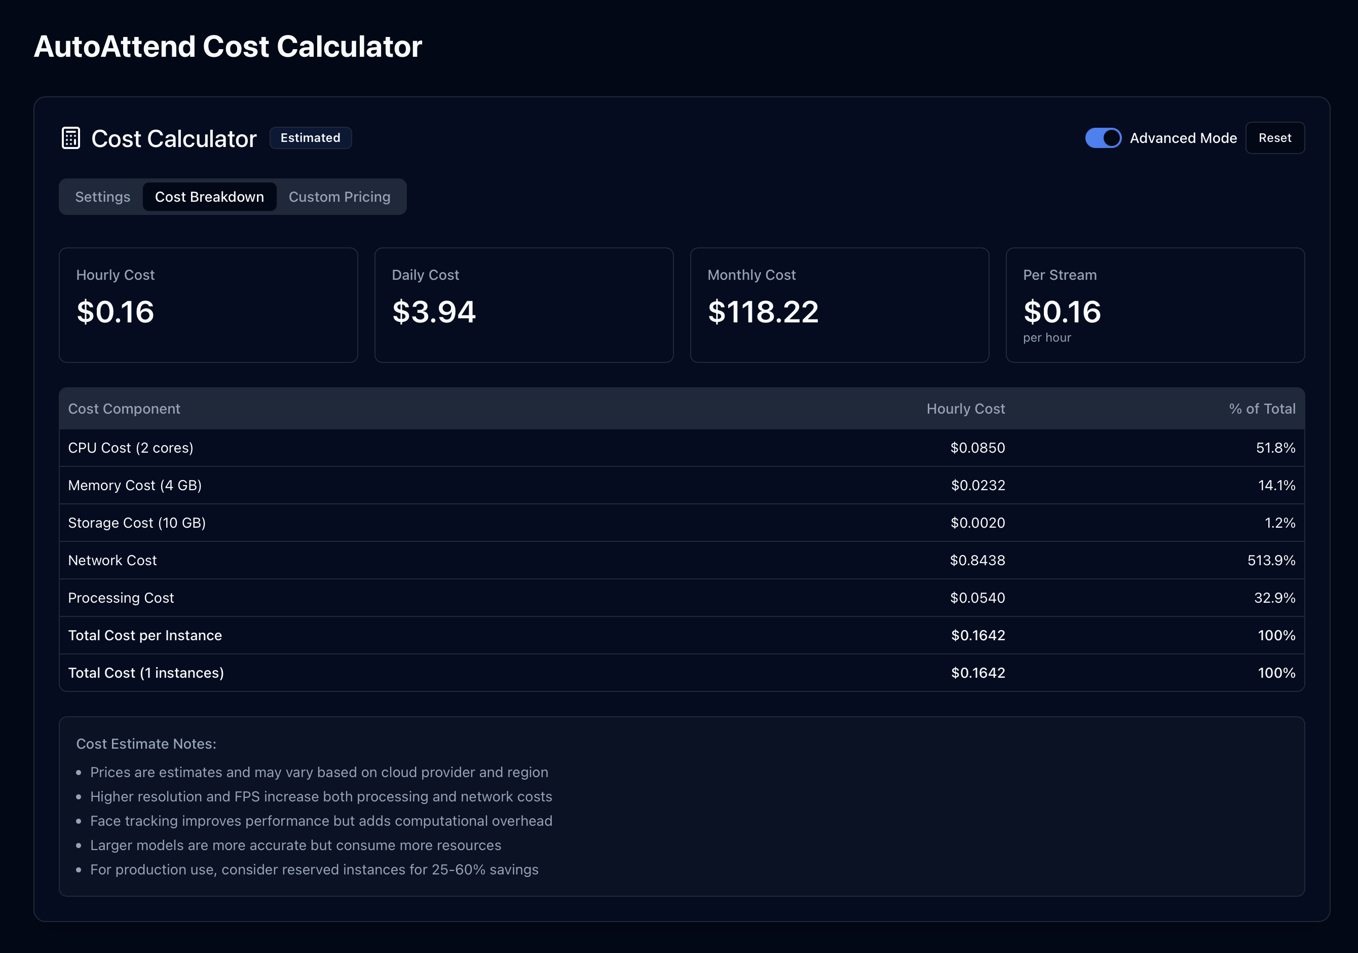Click the Monthly Cost $118.22 card
The width and height of the screenshot is (1358, 953).
(x=839, y=305)
